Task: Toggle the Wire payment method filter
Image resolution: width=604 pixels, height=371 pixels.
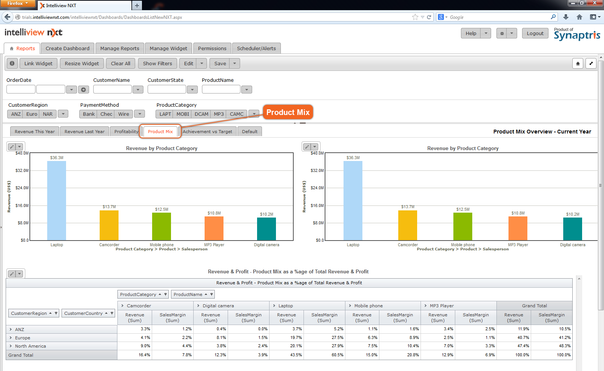Action: [x=123, y=114]
